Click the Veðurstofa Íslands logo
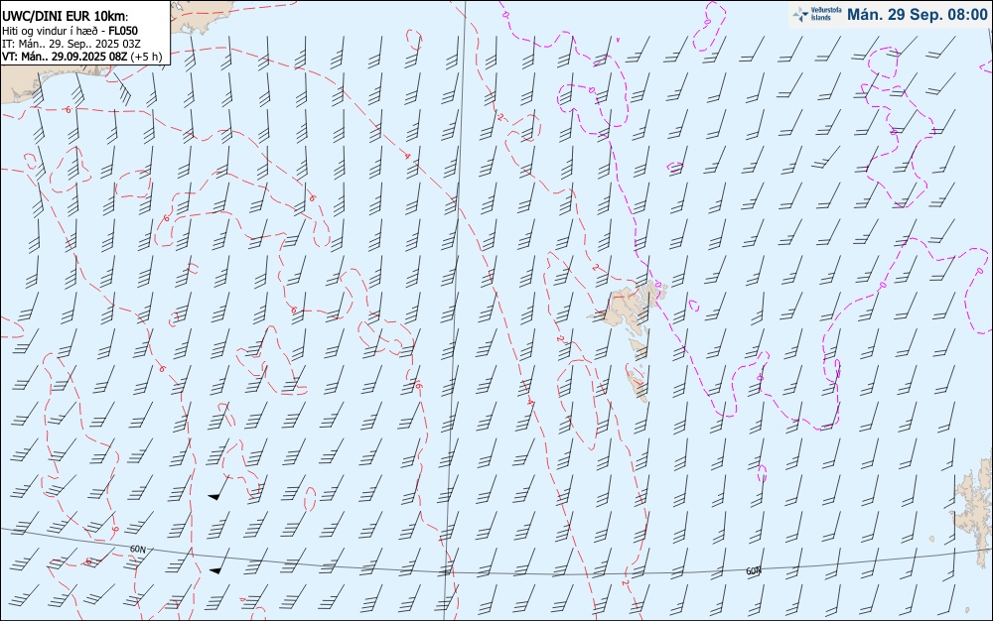 click(817, 14)
